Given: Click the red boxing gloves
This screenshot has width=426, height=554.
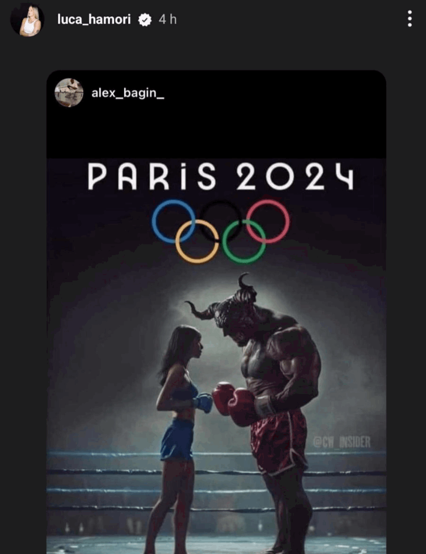Looking at the screenshot, I should tap(234, 403).
